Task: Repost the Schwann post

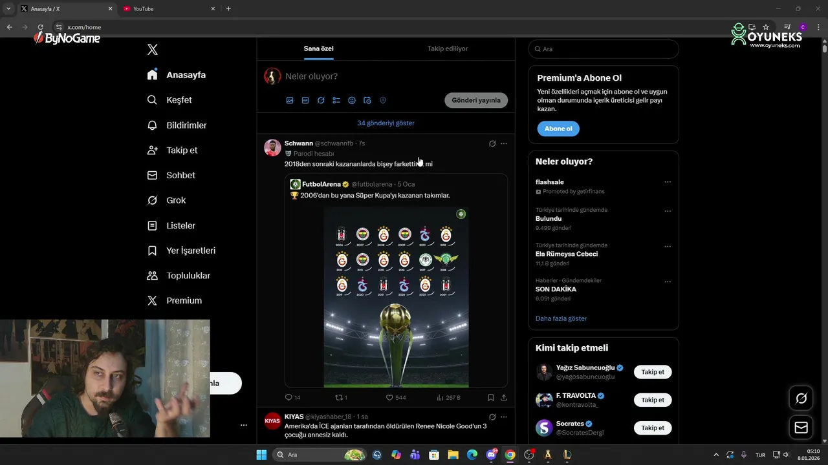Action: point(341,398)
